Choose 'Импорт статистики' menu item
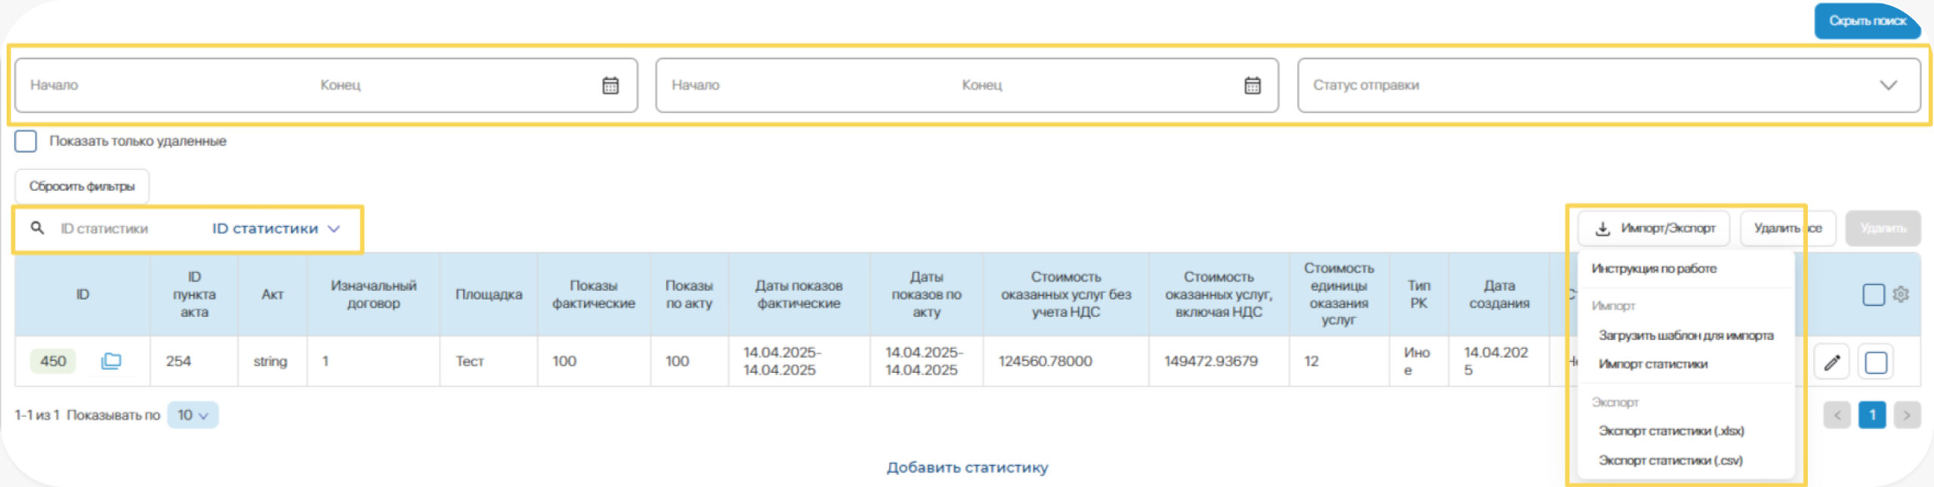 1653,364
